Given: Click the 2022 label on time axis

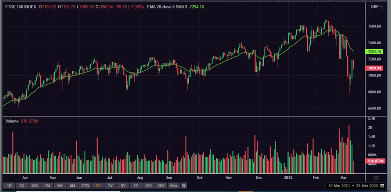Looking at the screenshot, I should (288, 178).
